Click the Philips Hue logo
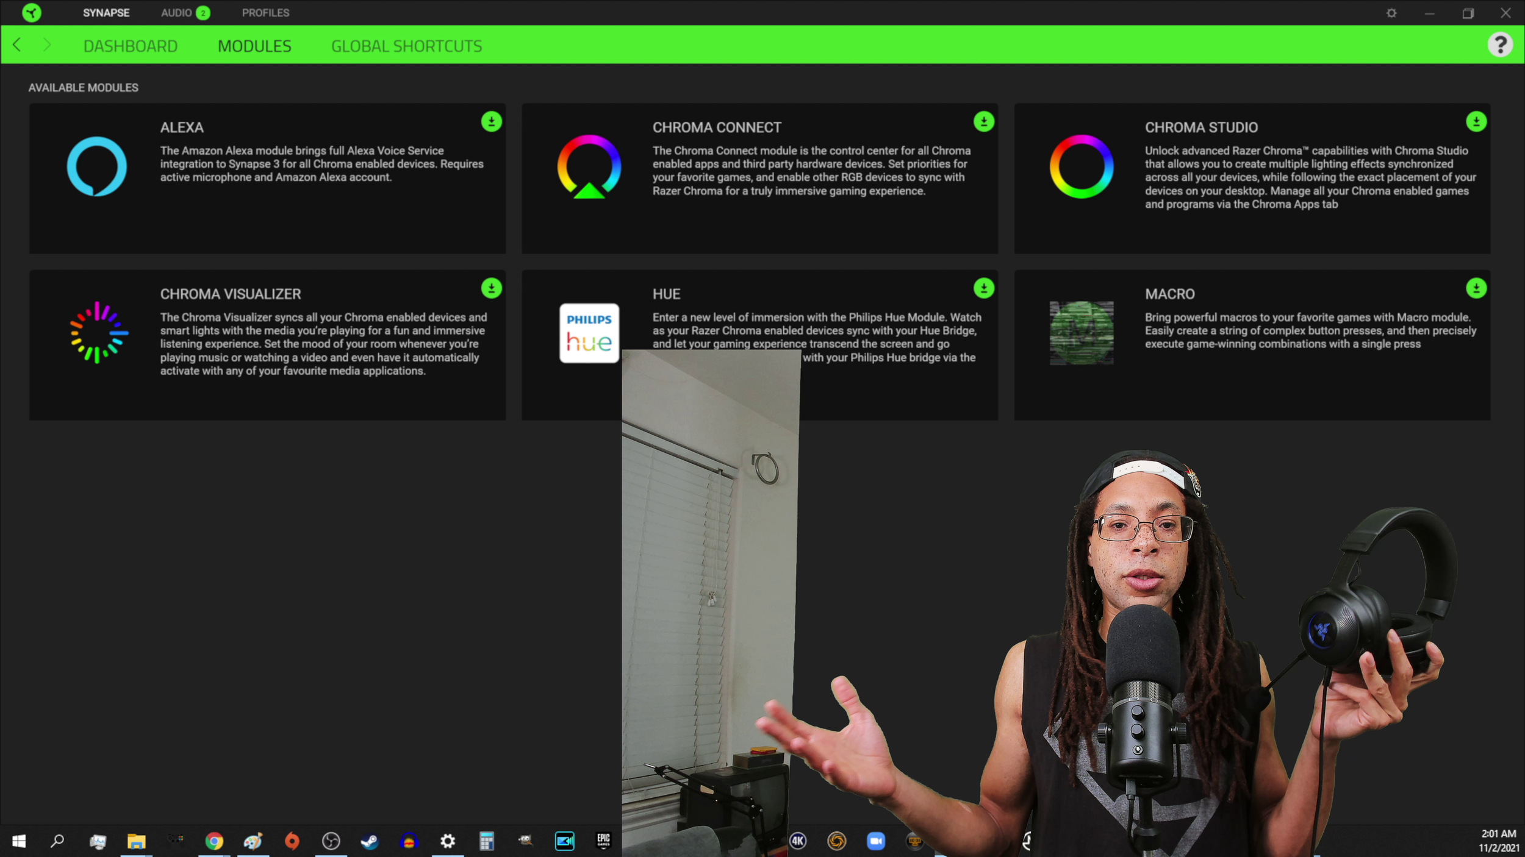Screen dimensions: 1525x857 589,333
